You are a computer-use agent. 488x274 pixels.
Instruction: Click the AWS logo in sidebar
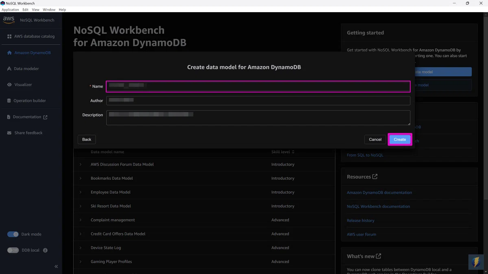9,19
